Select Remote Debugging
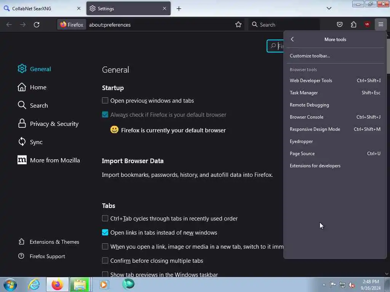 [x=335, y=105]
